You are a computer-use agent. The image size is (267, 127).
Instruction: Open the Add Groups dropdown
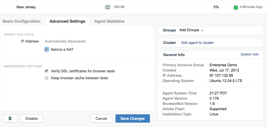click(x=189, y=30)
